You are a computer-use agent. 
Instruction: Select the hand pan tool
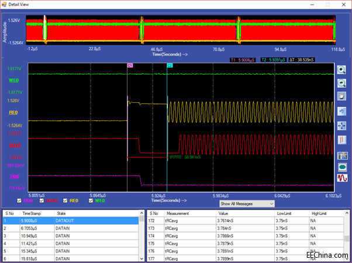point(342,97)
